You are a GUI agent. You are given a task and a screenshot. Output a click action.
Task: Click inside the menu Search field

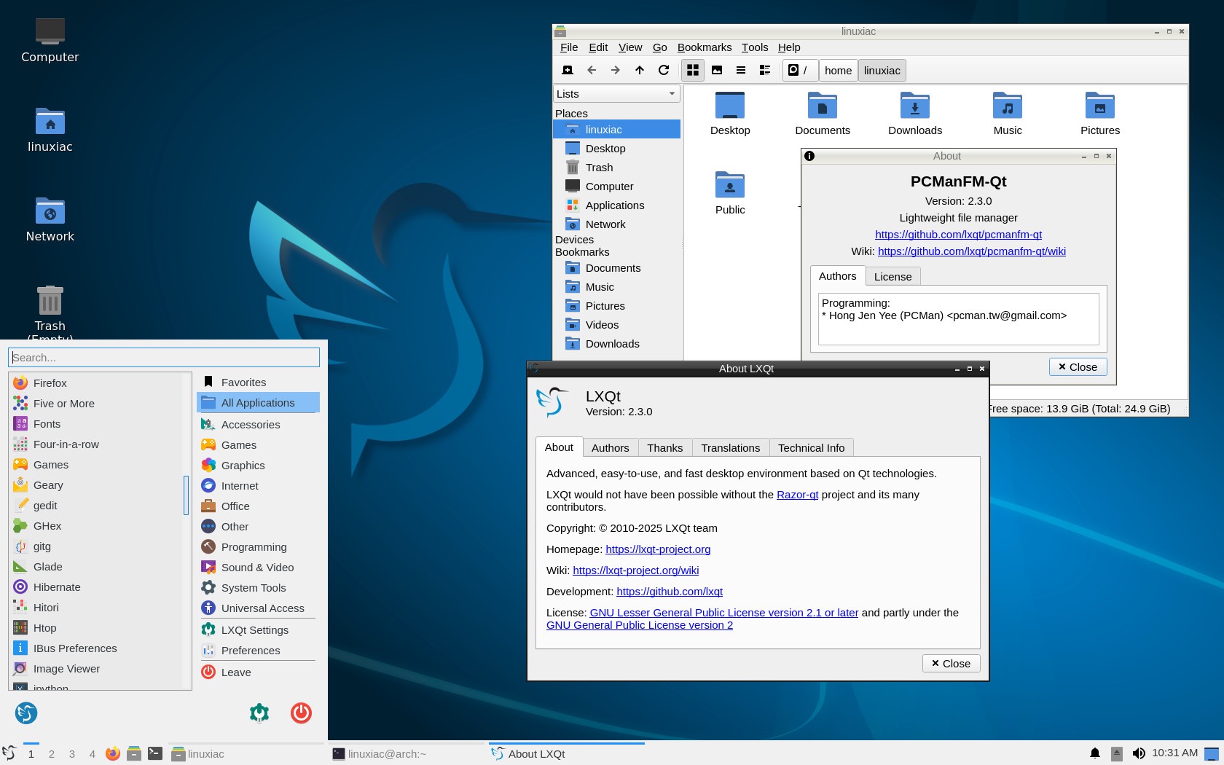pos(164,357)
